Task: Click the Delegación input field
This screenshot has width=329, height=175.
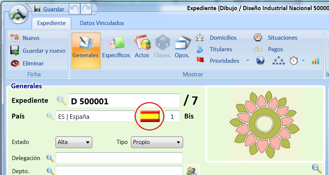Action: [119, 158]
